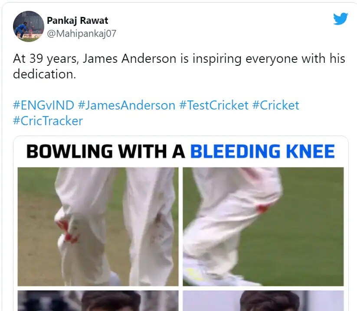
Task: Open Pankaj Rawat's profile avatar
Action: pos(29,26)
